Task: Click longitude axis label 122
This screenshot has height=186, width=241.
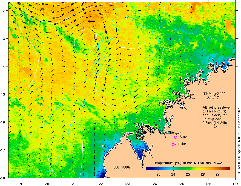Action: (x=100, y=184)
